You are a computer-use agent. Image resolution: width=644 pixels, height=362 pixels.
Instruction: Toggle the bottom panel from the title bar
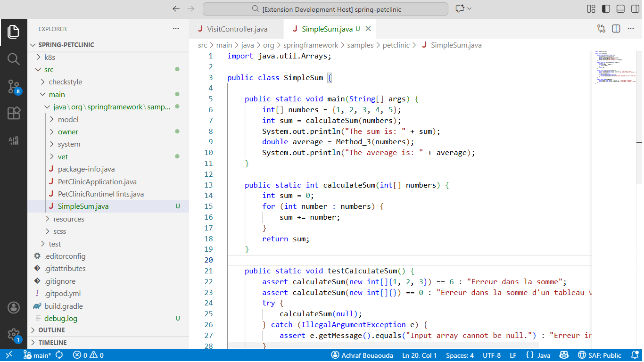(x=620, y=8)
